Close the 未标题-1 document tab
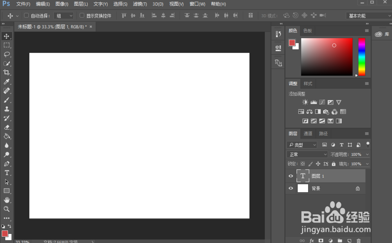Viewport: 392px width, 243px height. point(91,27)
